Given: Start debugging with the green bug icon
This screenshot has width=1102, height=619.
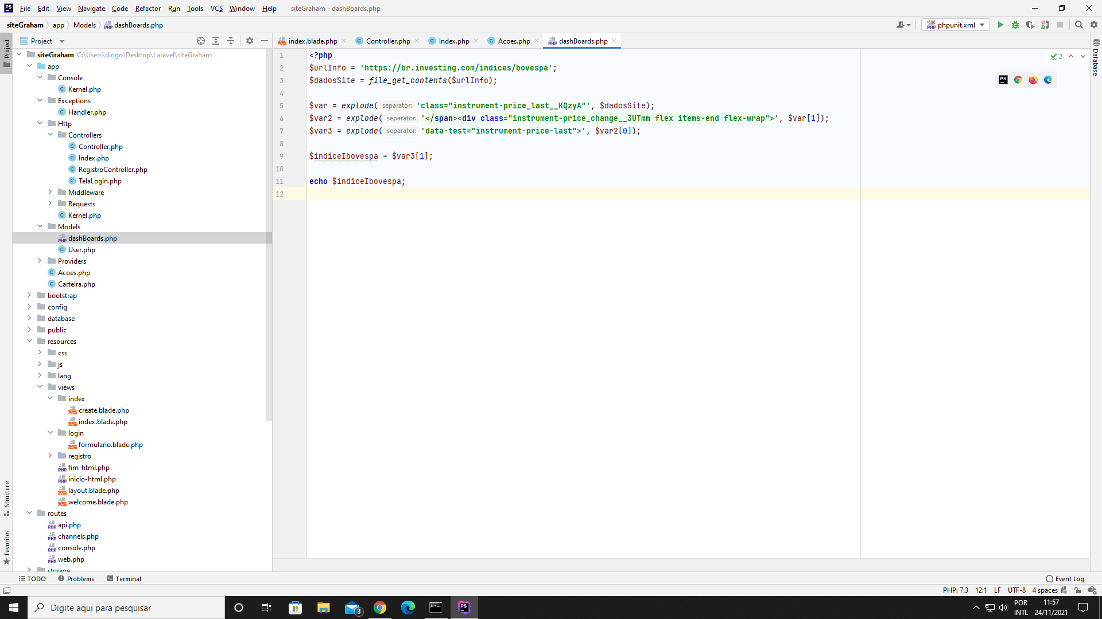Looking at the screenshot, I should (x=1015, y=25).
